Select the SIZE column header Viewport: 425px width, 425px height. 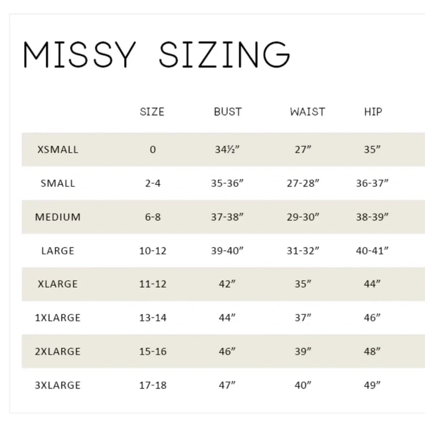click(152, 112)
